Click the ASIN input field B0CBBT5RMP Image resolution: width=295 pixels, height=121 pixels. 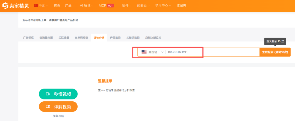coord(213,52)
